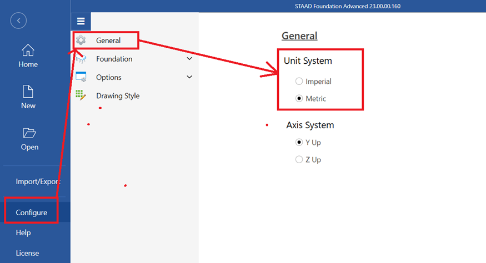Open the hamburger menu icon
The height and width of the screenshot is (263, 486).
click(x=81, y=22)
